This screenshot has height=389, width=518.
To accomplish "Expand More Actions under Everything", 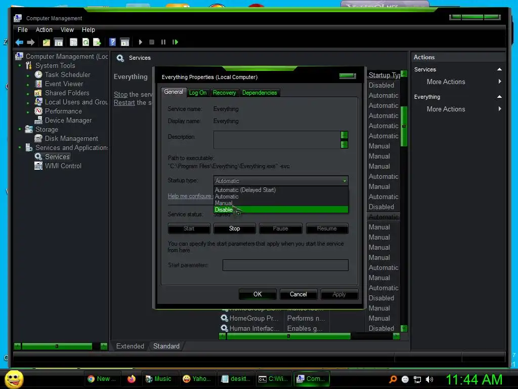I will pos(446,109).
